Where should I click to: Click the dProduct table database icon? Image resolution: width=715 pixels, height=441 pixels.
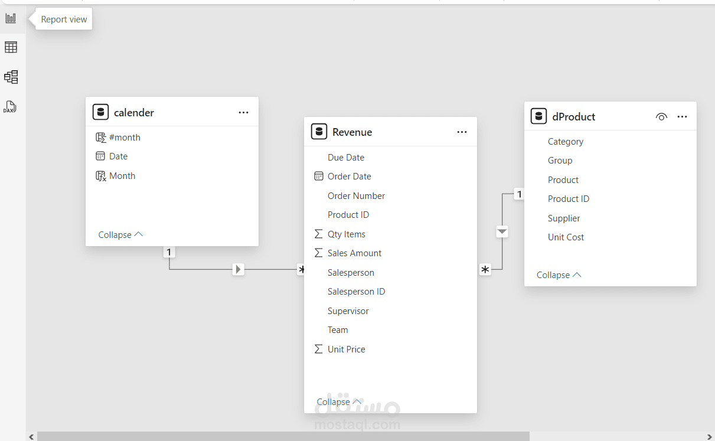coord(538,116)
